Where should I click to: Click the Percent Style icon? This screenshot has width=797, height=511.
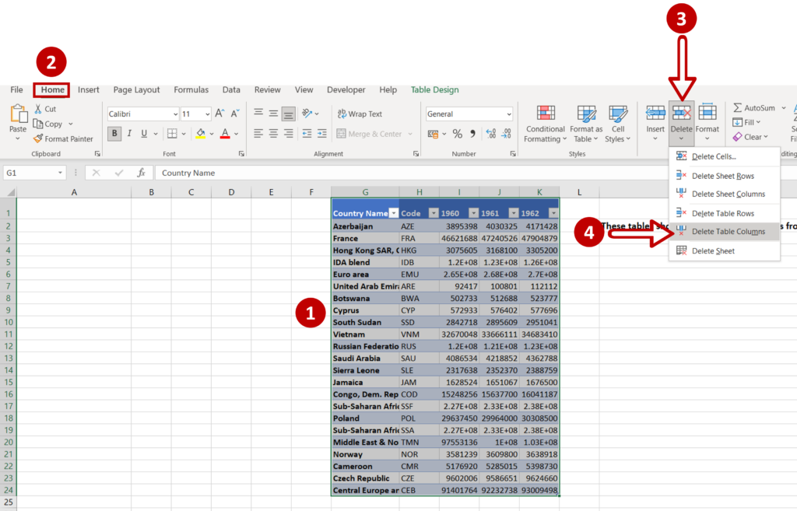(x=458, y=134)
